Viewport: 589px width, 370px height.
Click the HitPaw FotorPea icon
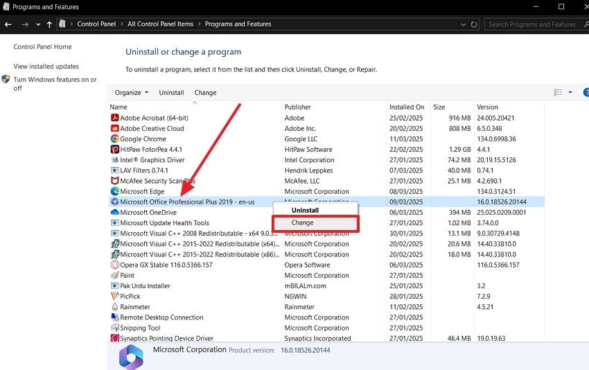click(115, 150)
